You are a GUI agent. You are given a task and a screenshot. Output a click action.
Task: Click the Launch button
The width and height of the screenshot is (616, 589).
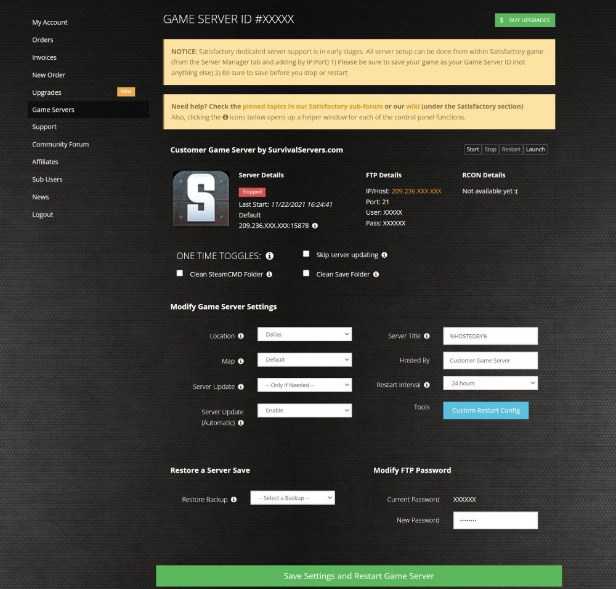tap(535, 149)
